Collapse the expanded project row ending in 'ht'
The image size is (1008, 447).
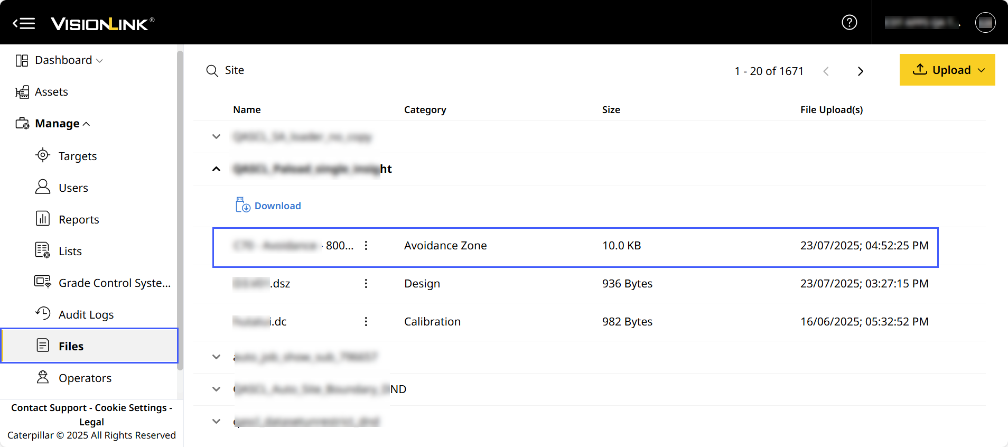[x=216, y=169]
